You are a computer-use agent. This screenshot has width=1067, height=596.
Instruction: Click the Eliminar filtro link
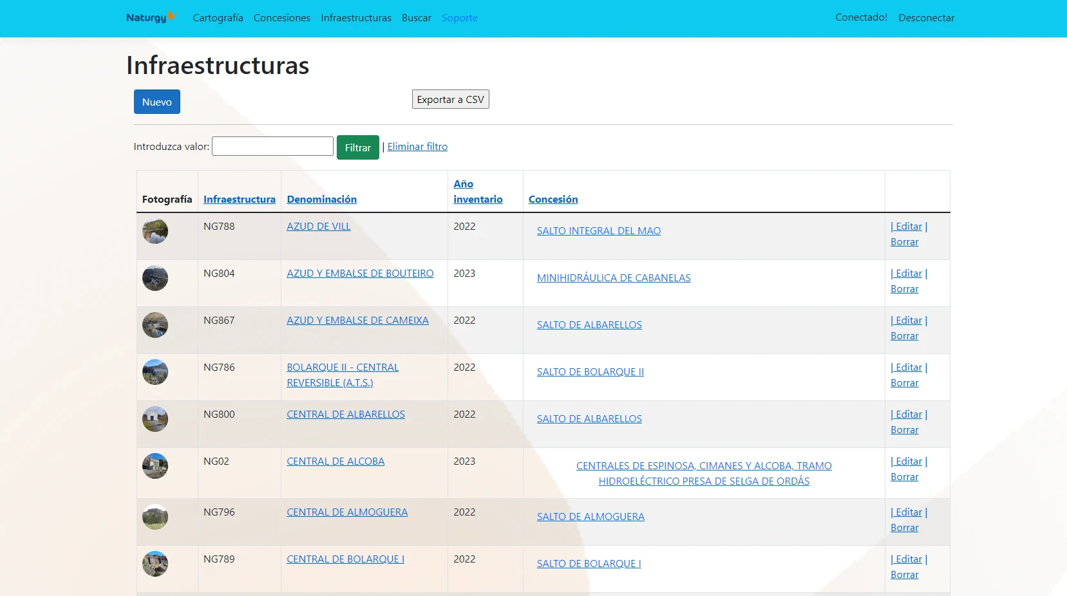point(417,147)
